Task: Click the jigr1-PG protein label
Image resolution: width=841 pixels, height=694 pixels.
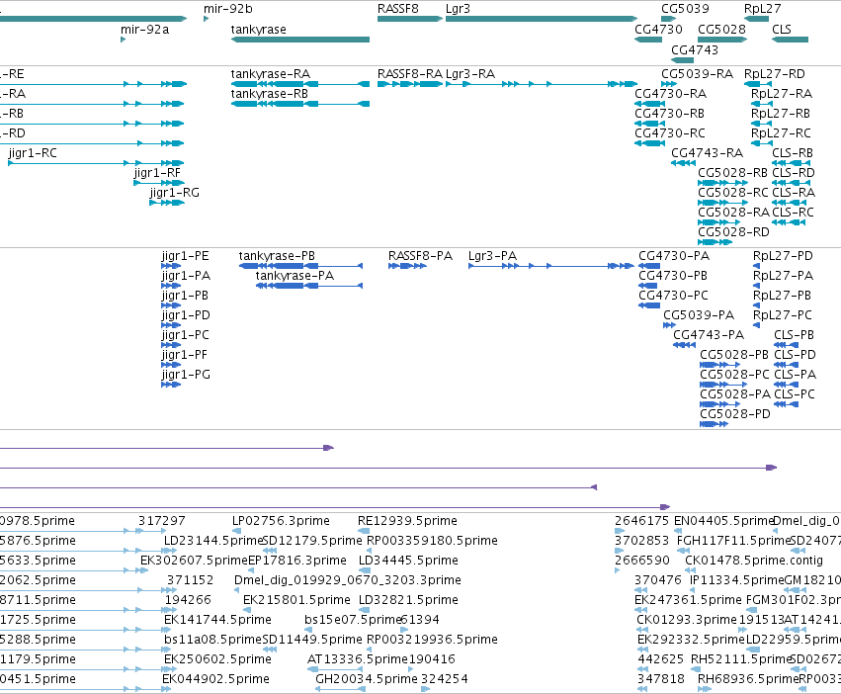Action: coord(186,374)
